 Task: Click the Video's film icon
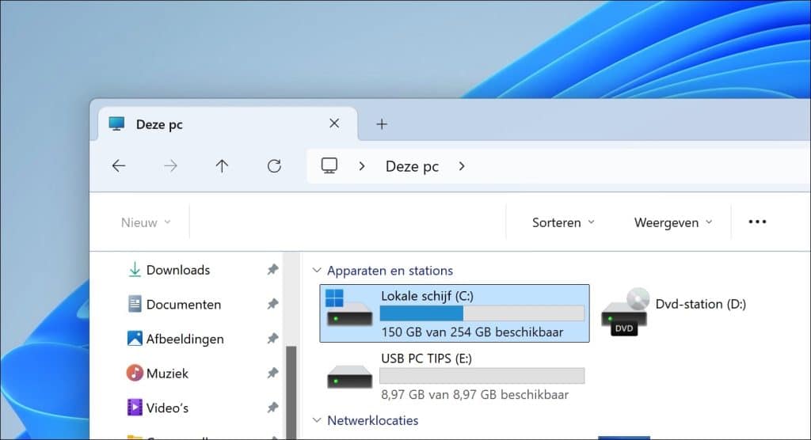coord(135,408)
